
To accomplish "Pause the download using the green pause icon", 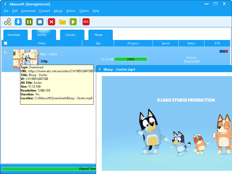I will 29,22.
